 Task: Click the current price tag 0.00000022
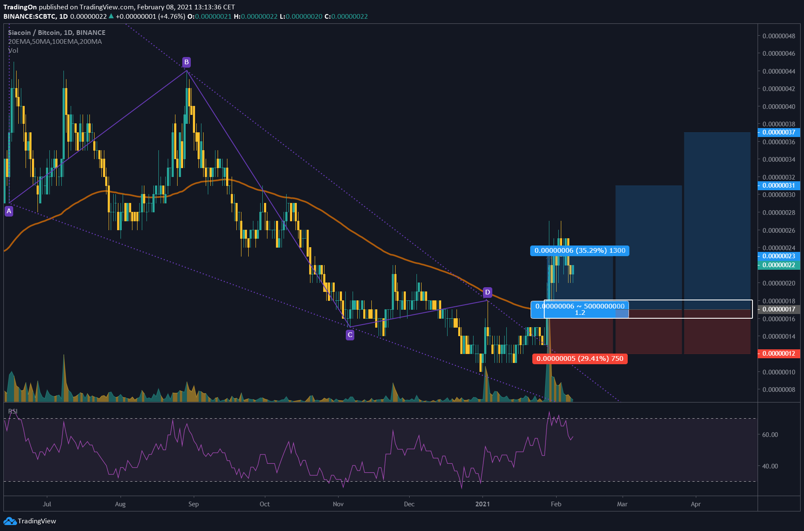coord(779,265)
